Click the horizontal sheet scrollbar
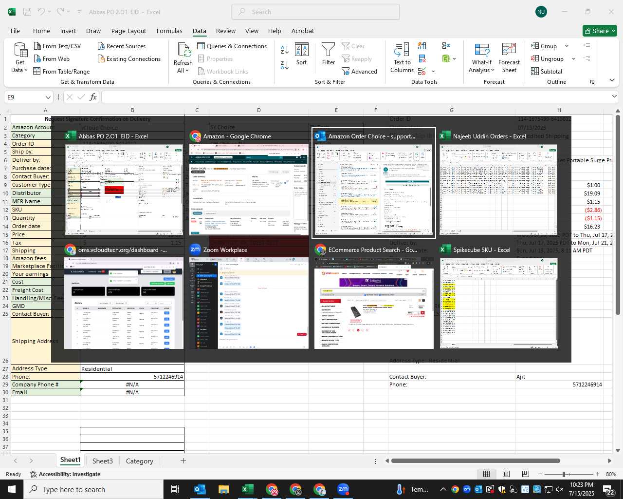The width and height of the screenshot is (623, 499). point(476,461)
